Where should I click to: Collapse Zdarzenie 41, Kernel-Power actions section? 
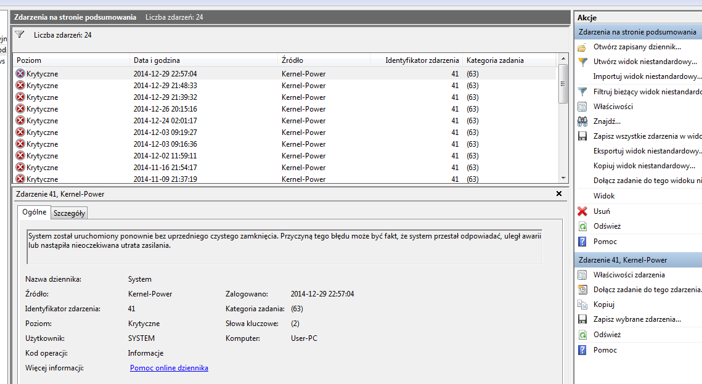[x=638, y=260]
